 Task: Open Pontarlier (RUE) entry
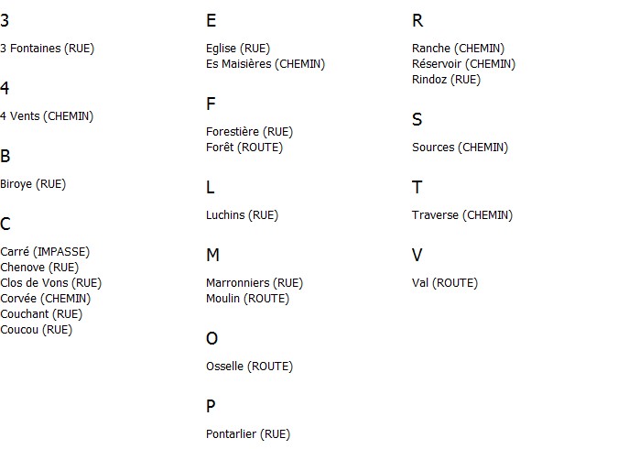pos(248,434)
